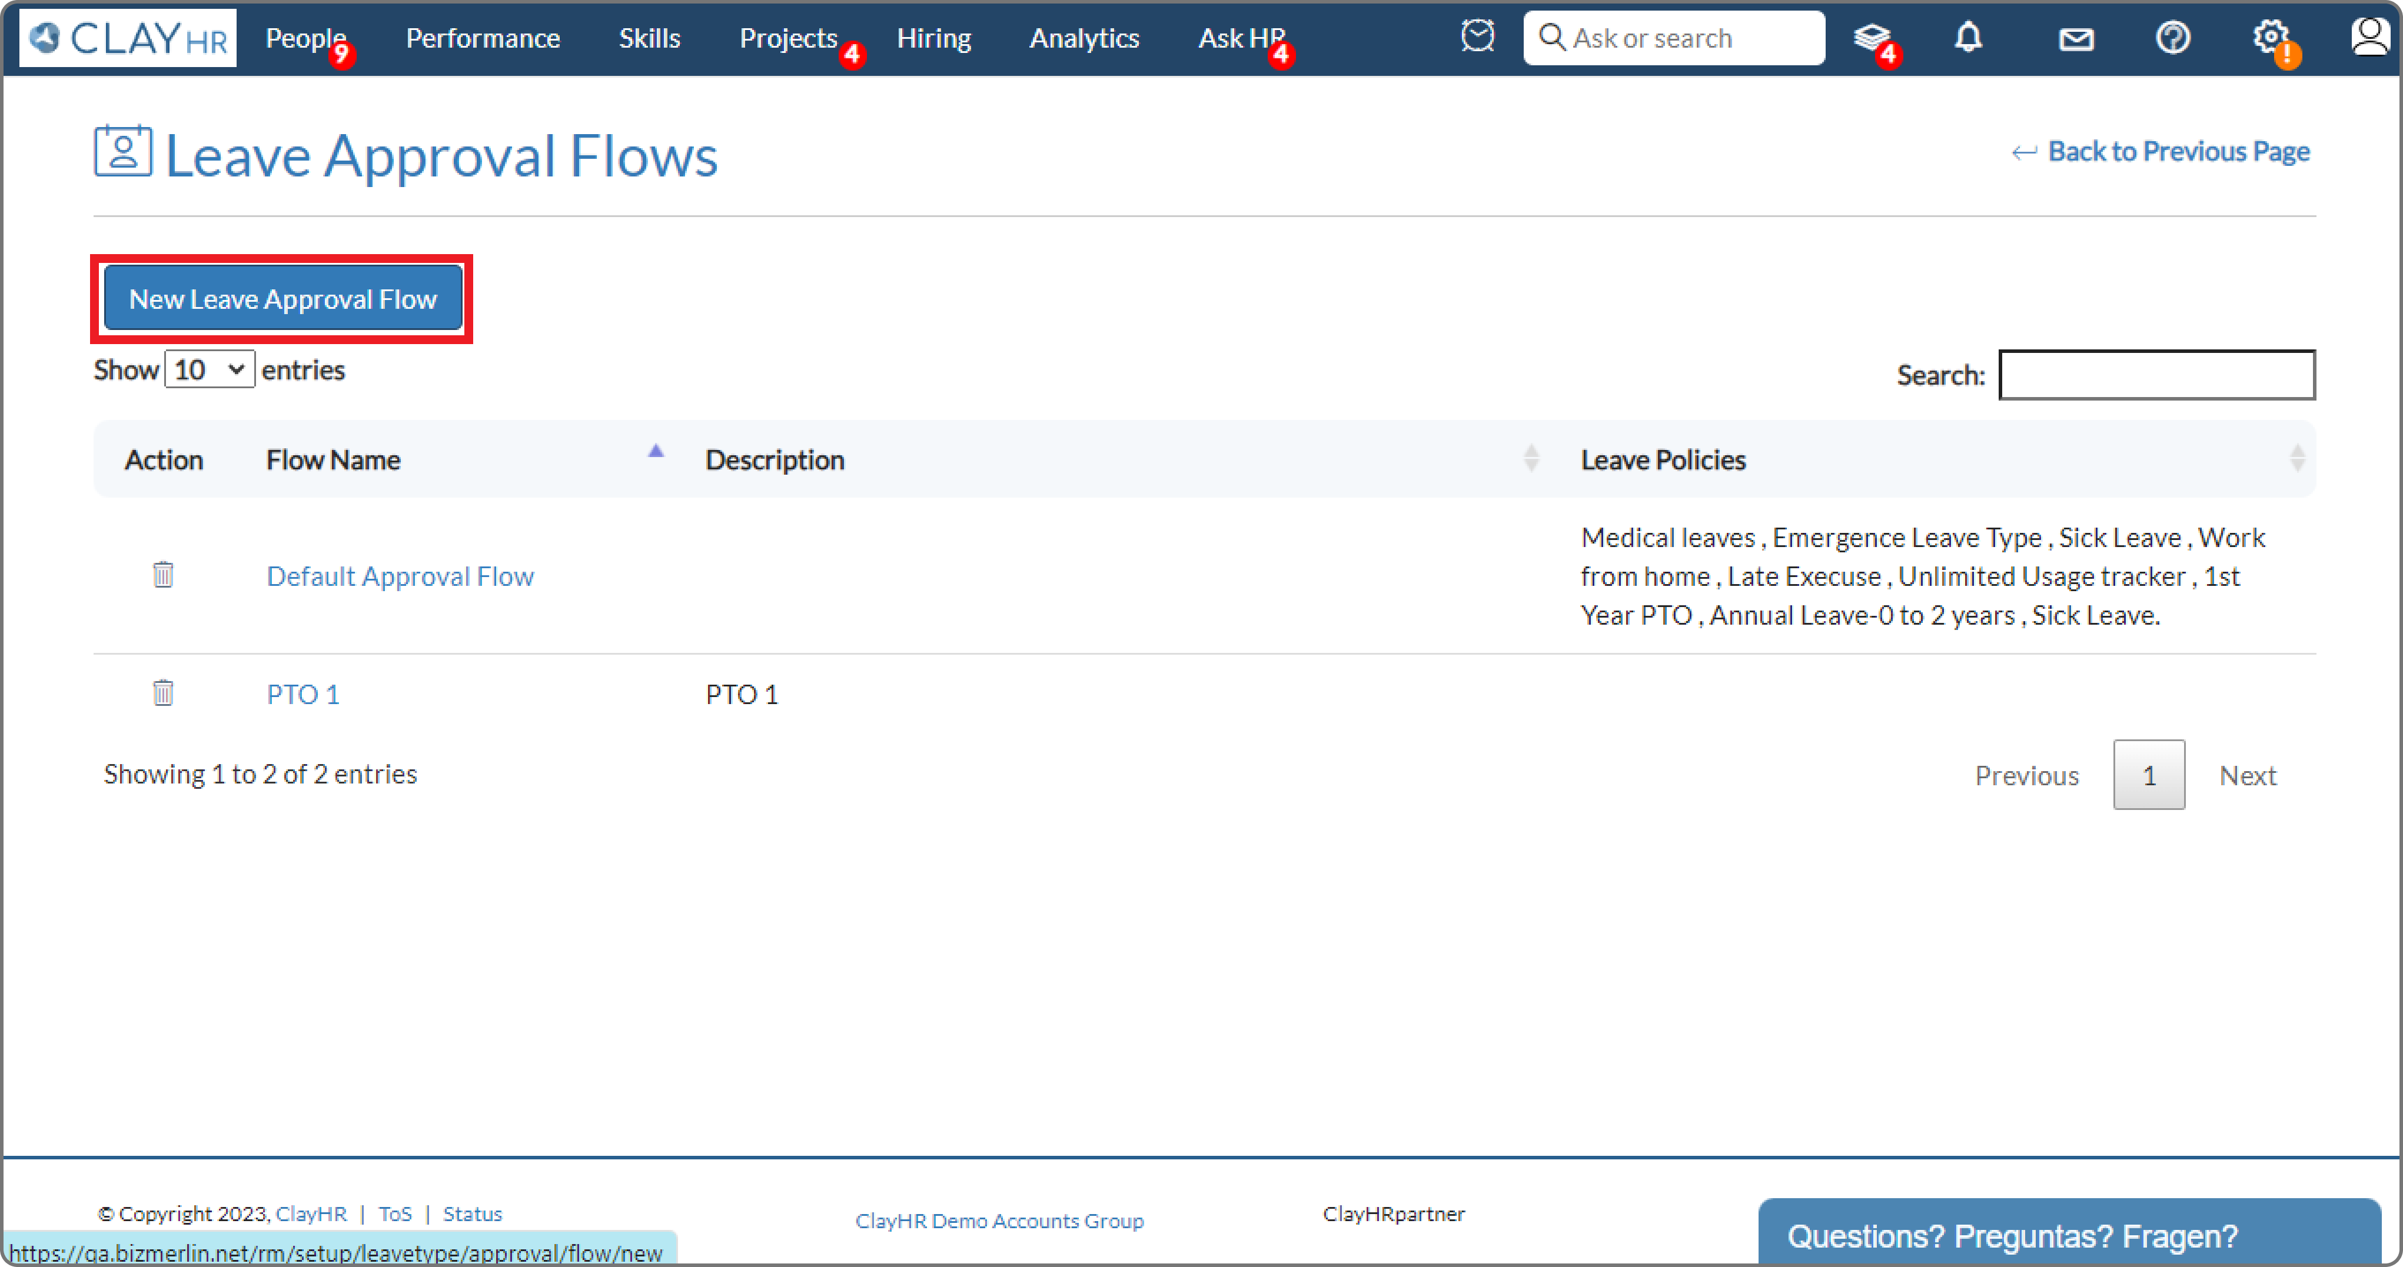Open the Performance menu
This screenshot has height=1267, width=2403.
482,38
